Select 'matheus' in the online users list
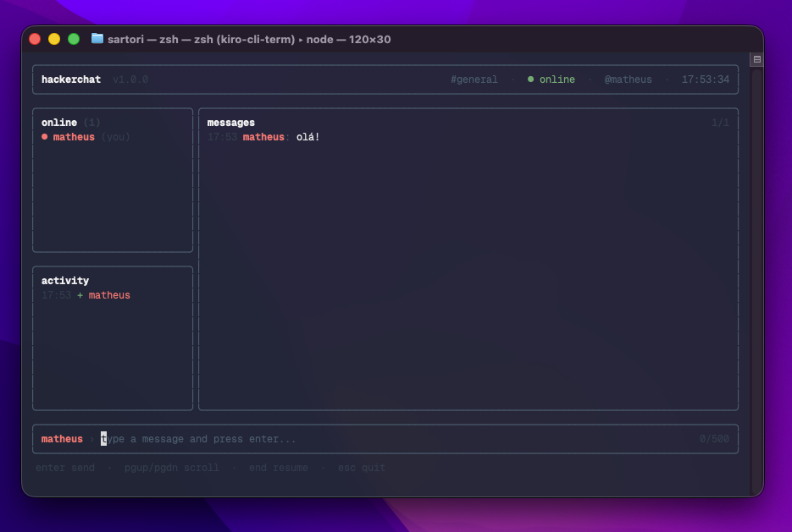This screenshot has width=792, height=532. pyautogui.click(x=74, y=137)
